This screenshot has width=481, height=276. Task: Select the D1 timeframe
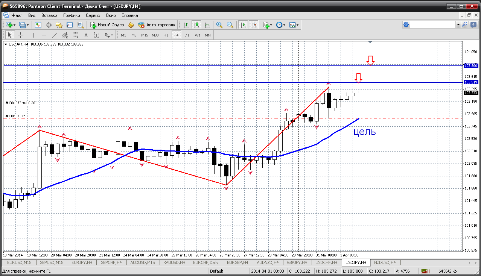(x=187, y=35)
